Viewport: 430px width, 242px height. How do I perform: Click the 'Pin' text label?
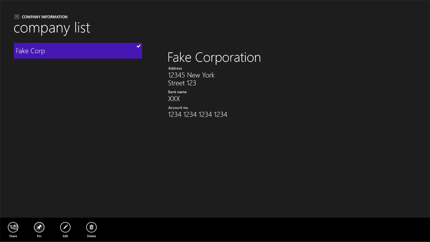[x=39, y=236]
